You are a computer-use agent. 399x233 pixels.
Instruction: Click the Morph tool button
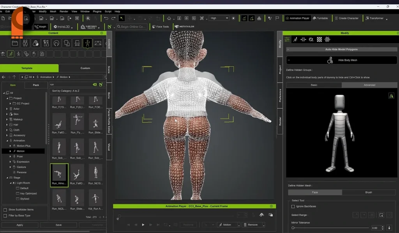pos(40,26)
